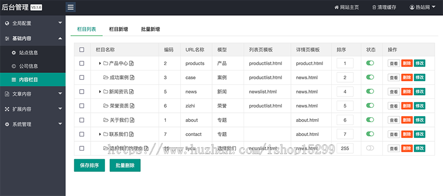This screenshot has width=443, height=196.
Task: Check the 新闻资讯 row checkbox
Action: pyautogui.click(x=82, y=92)
